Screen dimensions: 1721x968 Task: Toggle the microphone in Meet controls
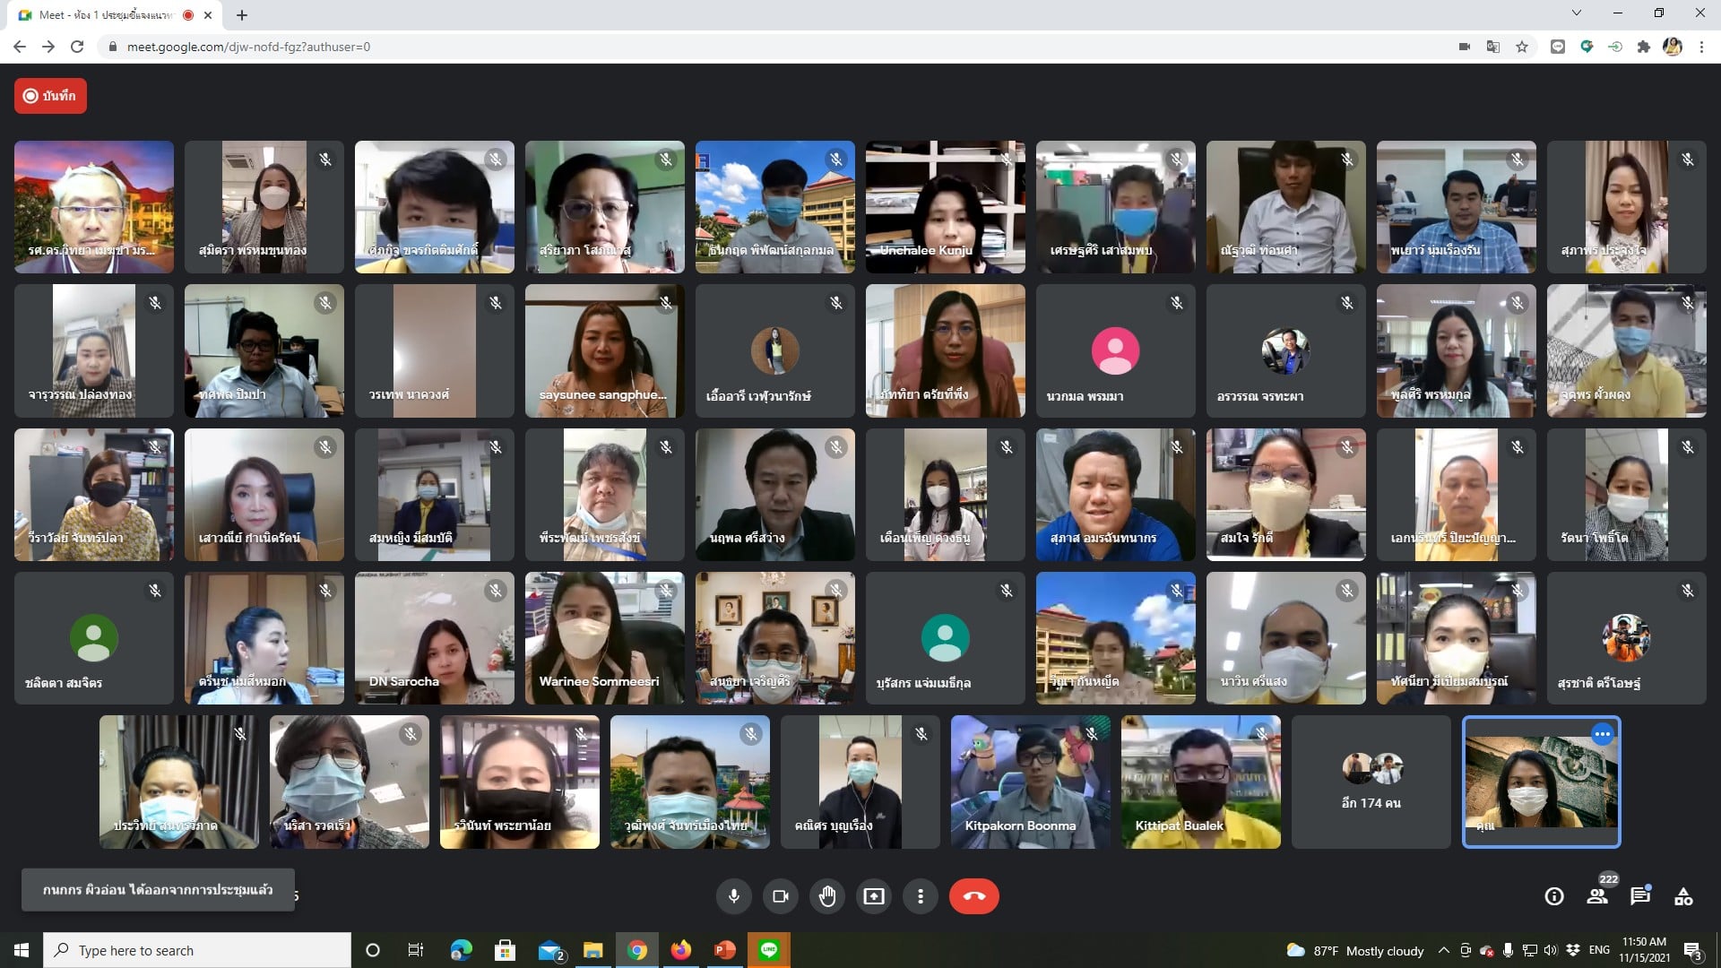click(x=734, y=896)
